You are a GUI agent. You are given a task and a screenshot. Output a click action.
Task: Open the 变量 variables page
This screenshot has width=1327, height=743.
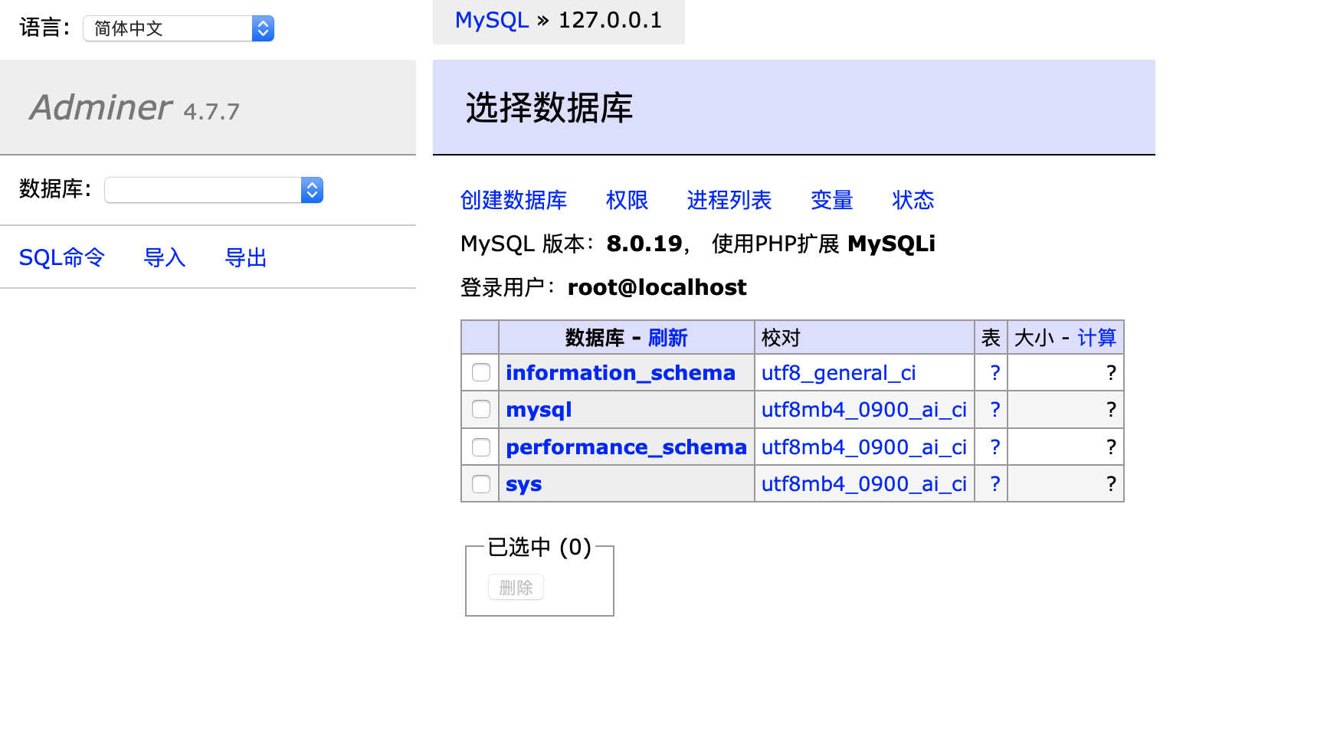(x=832, y=200)
